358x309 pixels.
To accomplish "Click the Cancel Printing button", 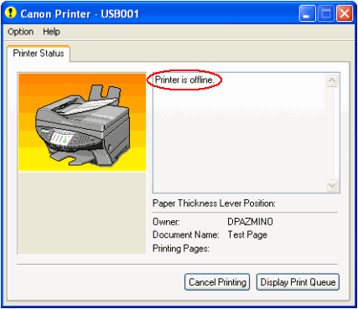I will 217,282.
